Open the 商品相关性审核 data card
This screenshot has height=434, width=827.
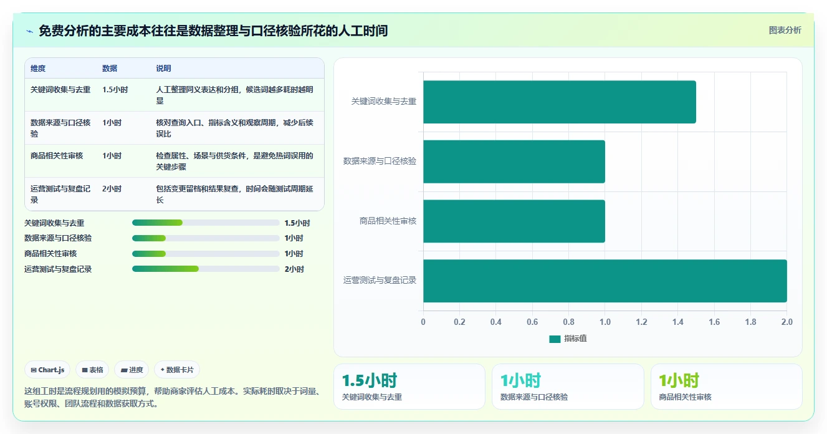coord(726,387)
